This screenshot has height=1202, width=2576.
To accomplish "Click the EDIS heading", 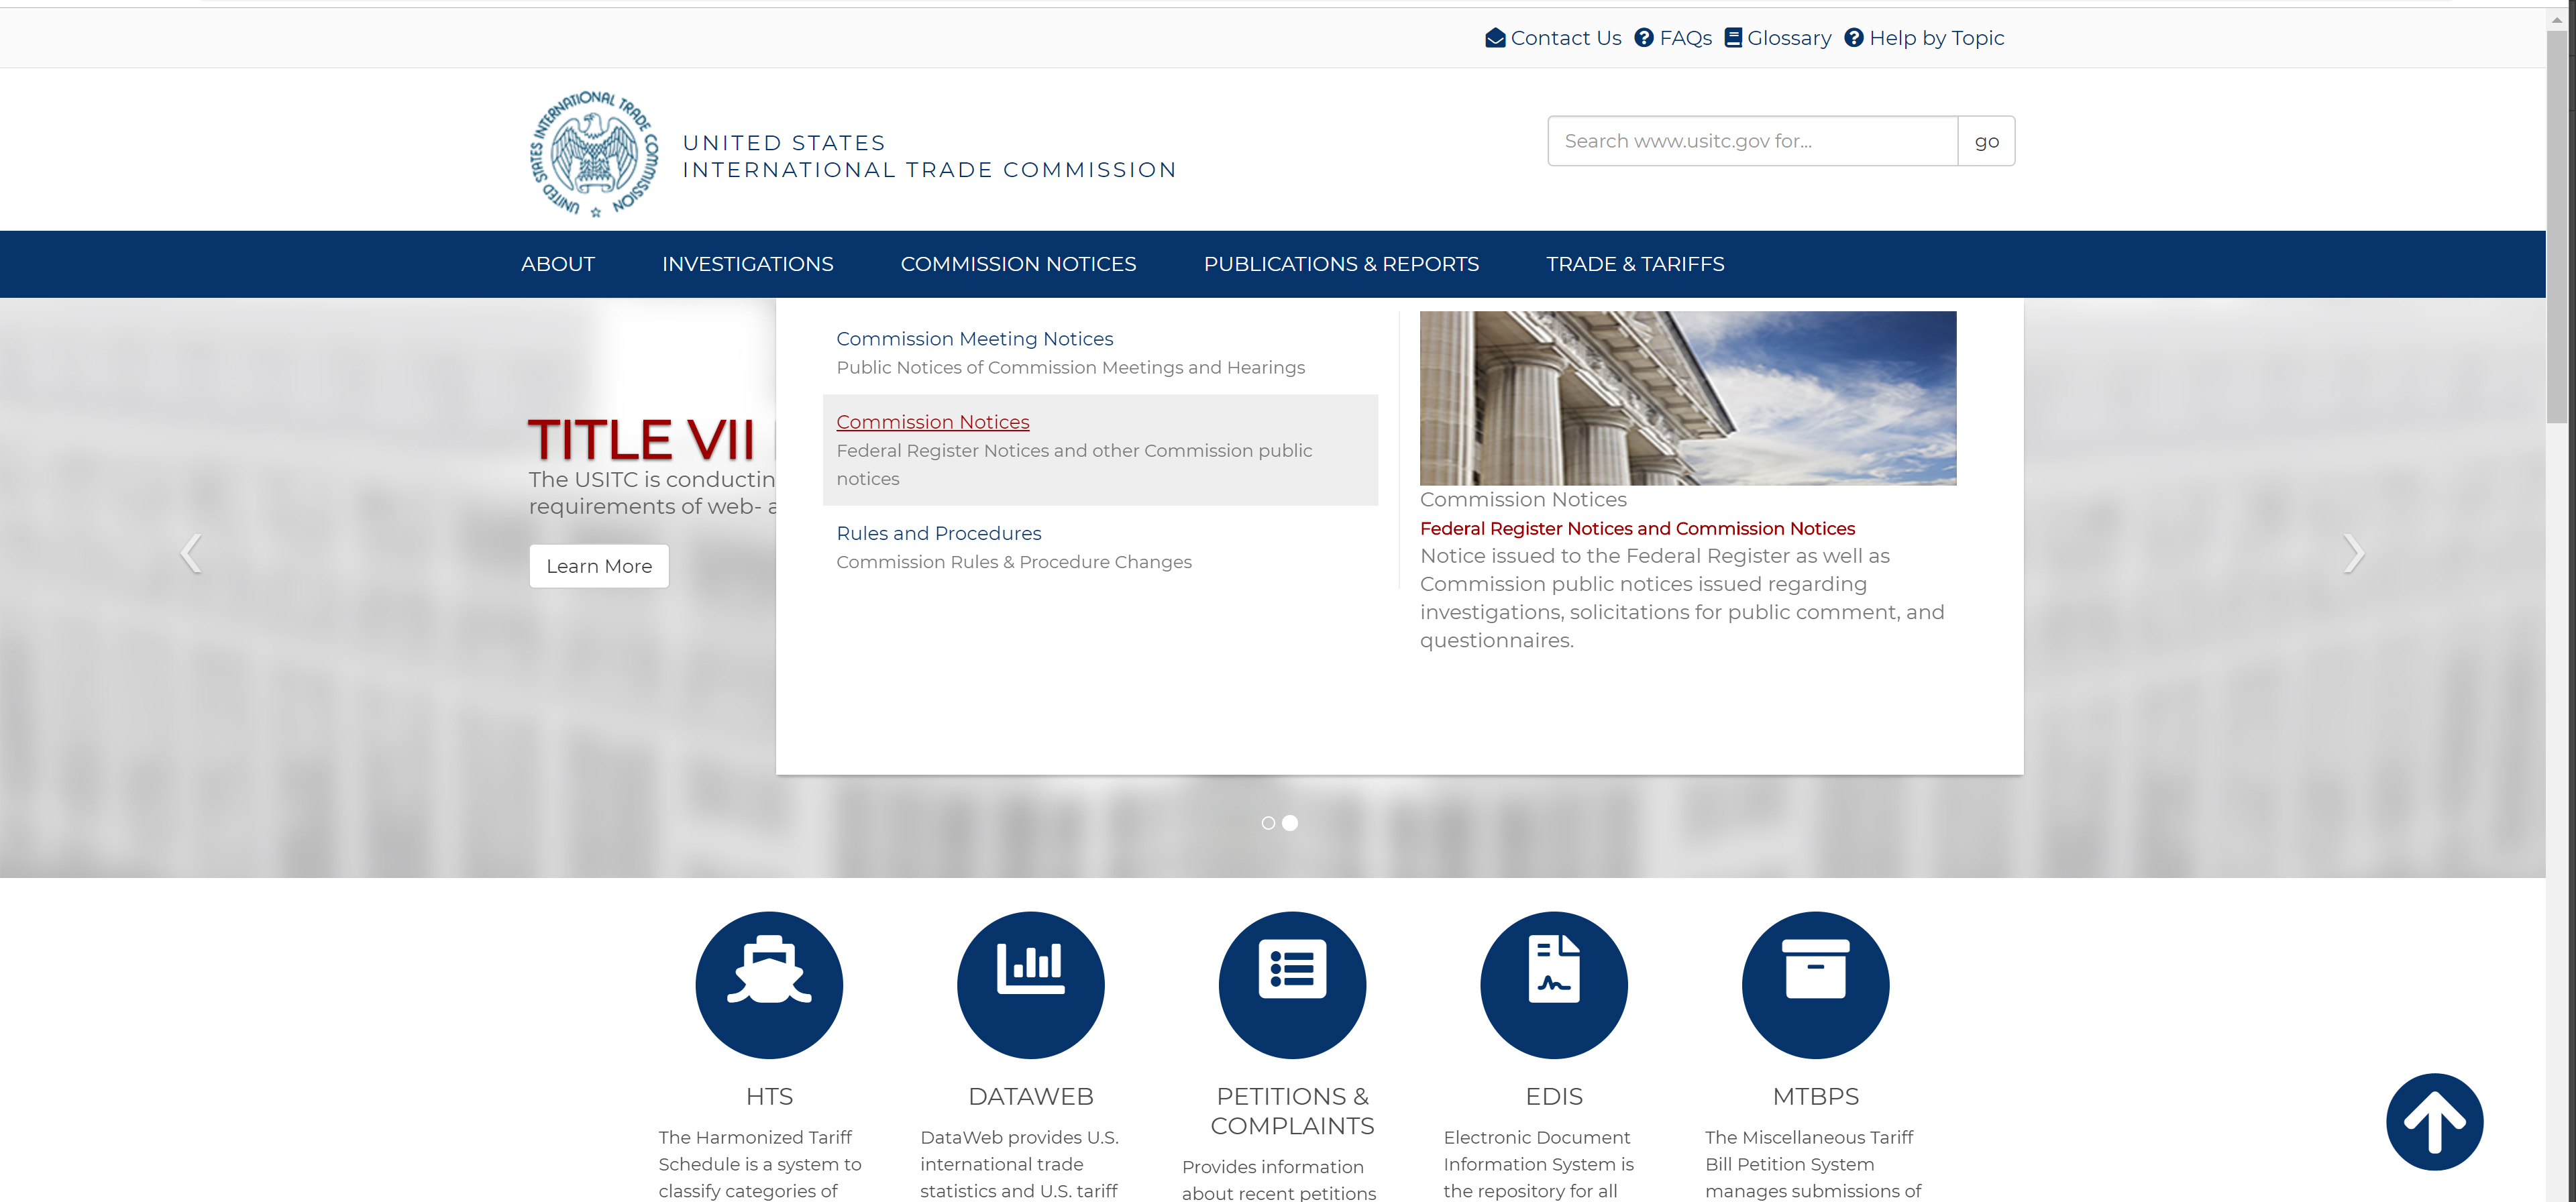I will [x=1554, y=1096].
